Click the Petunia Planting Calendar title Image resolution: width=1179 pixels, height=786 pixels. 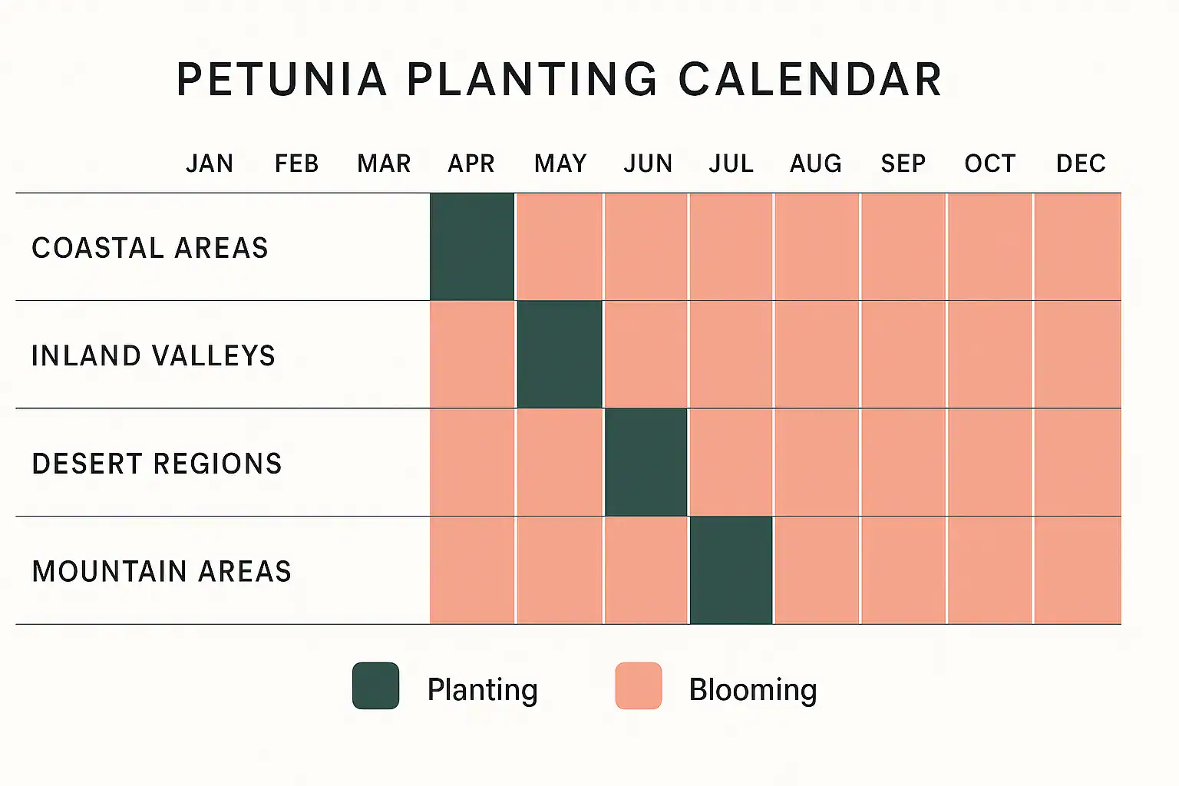point(559,79)
